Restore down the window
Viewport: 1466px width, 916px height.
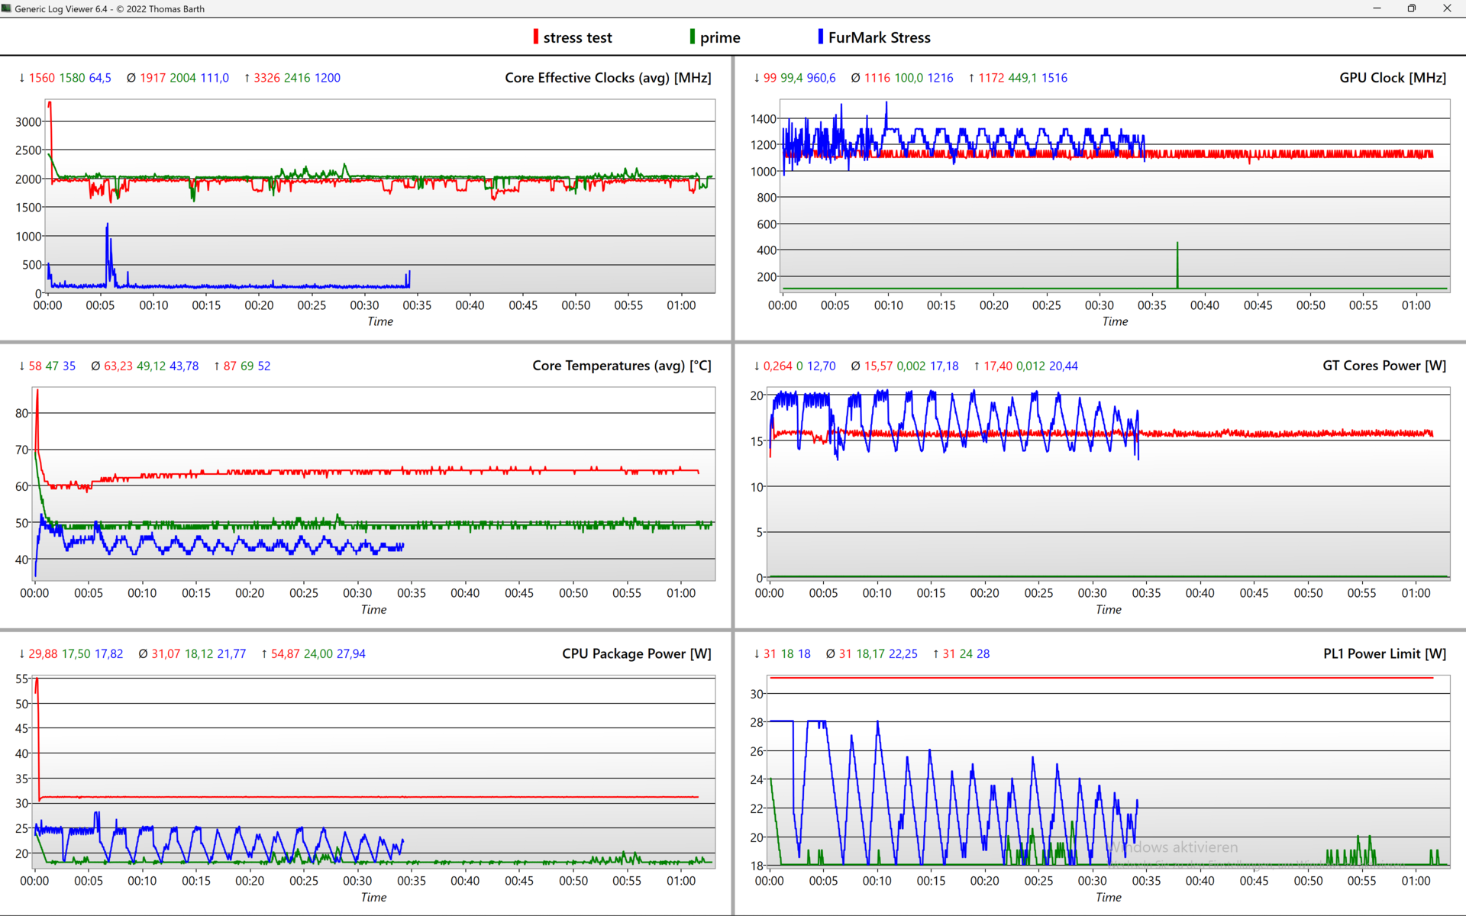1411,8
